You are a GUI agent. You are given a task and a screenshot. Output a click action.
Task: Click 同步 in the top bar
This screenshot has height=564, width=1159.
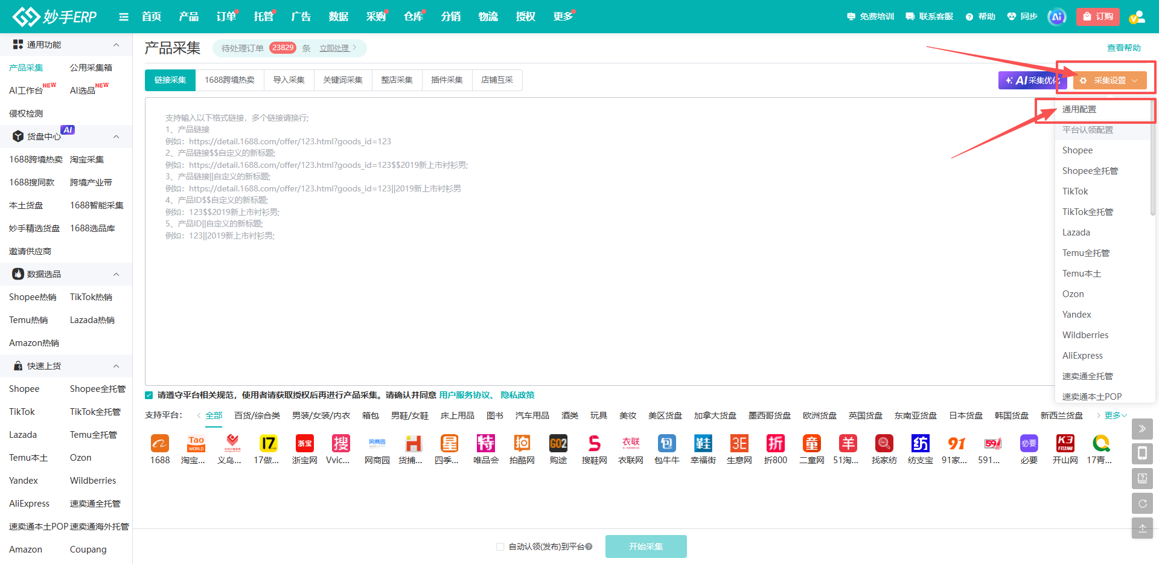1023,16
